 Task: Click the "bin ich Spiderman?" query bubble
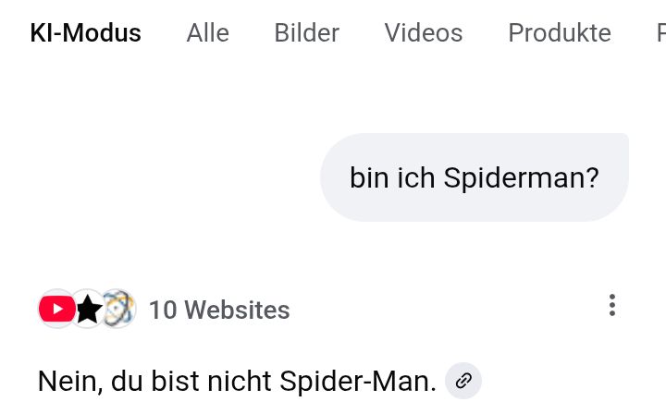[x=474, y=178]
